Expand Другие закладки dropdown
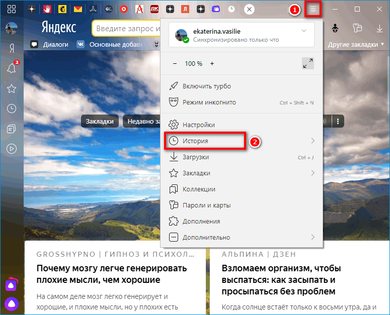The image size is (390, 315). pos(356,45)
